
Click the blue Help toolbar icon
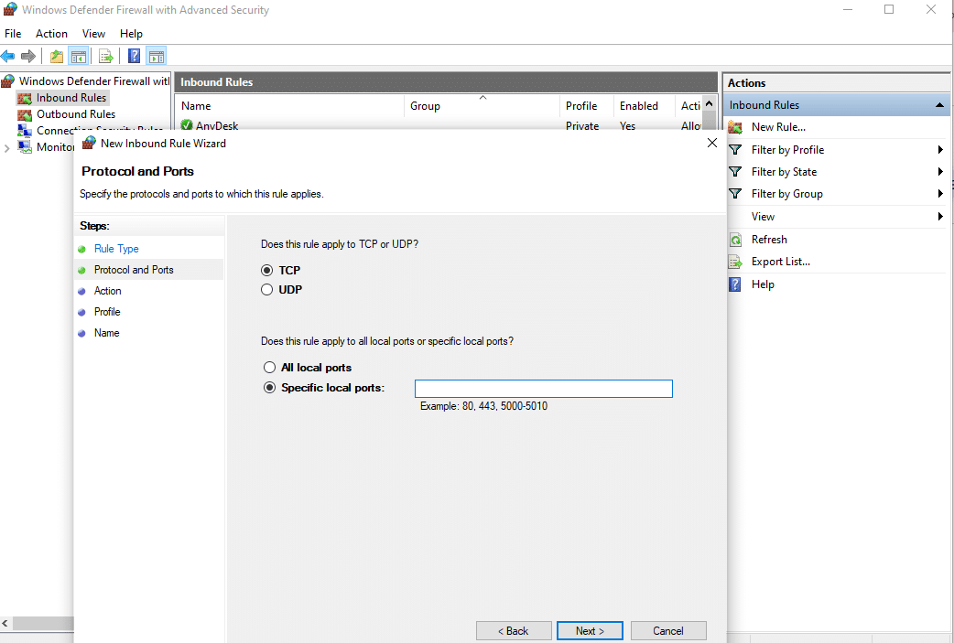pyautogui.click(x=134, y=56)
